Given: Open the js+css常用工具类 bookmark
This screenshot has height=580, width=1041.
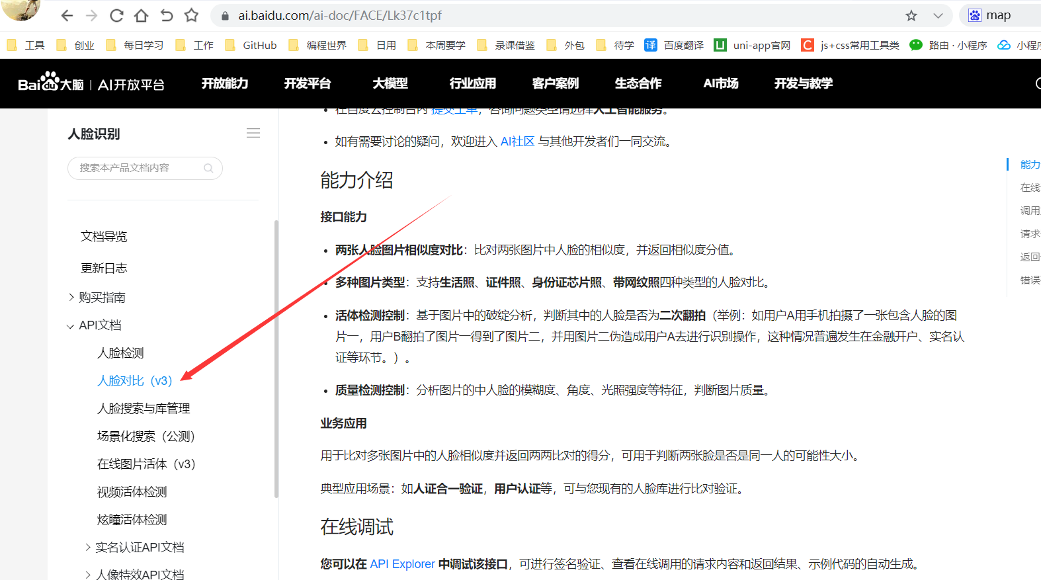Looking at the screenshot, I should [851, 45].
